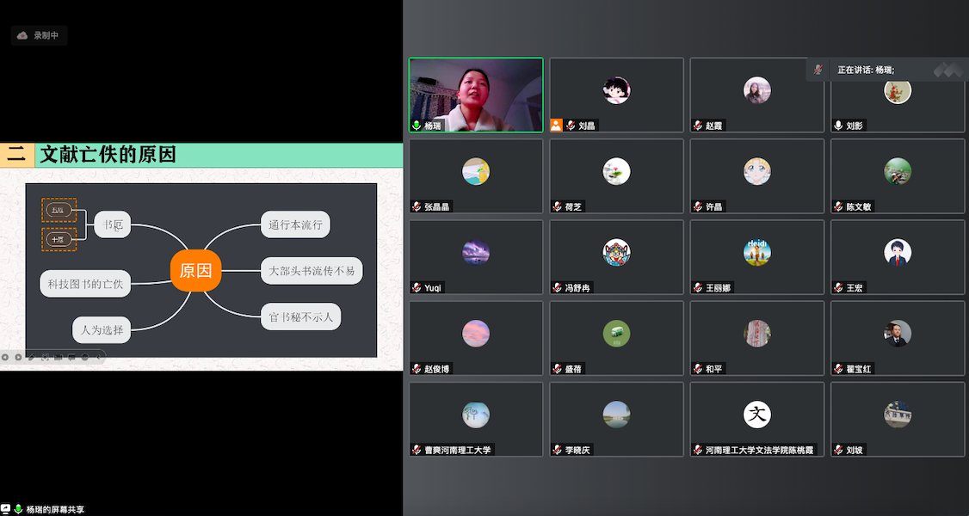Click the orange host icon on 刘晶's tile
Screen dimensions: 969x516
pyautogui.click(x=556, y=126)
